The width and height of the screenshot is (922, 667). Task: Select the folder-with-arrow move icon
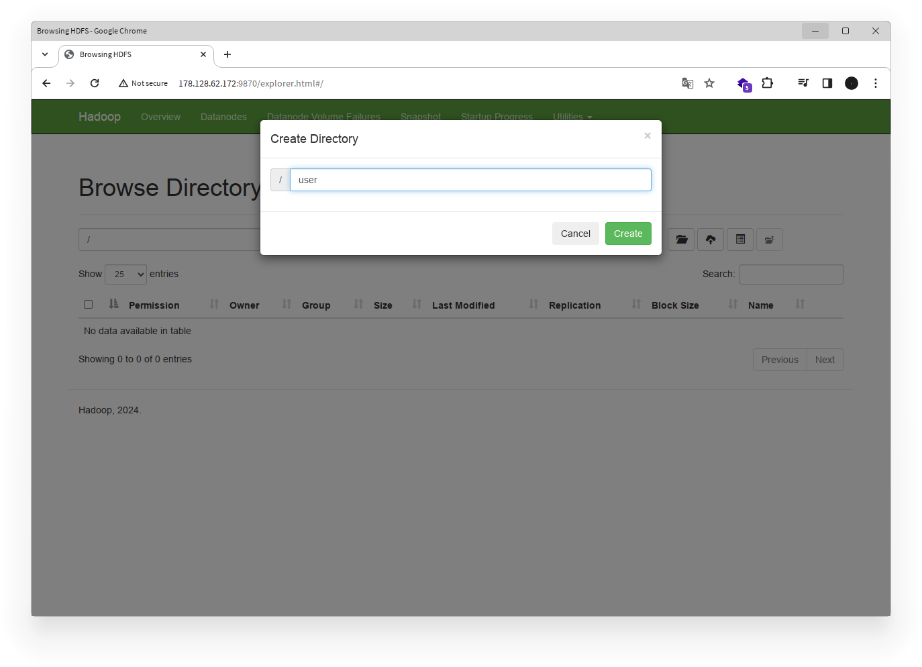(769, 240)
